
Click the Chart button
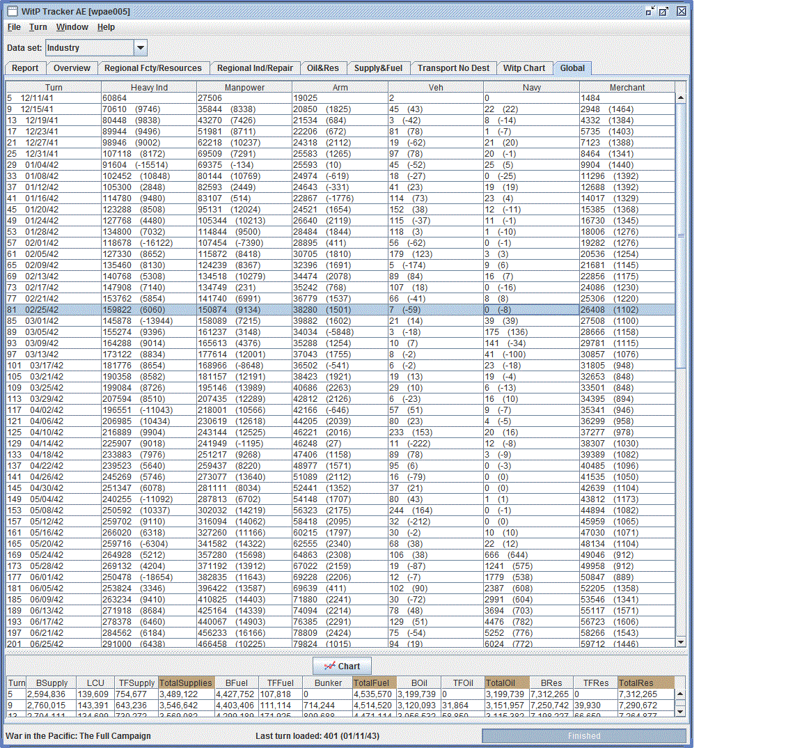pyautogui.click(x=343, y=666)
